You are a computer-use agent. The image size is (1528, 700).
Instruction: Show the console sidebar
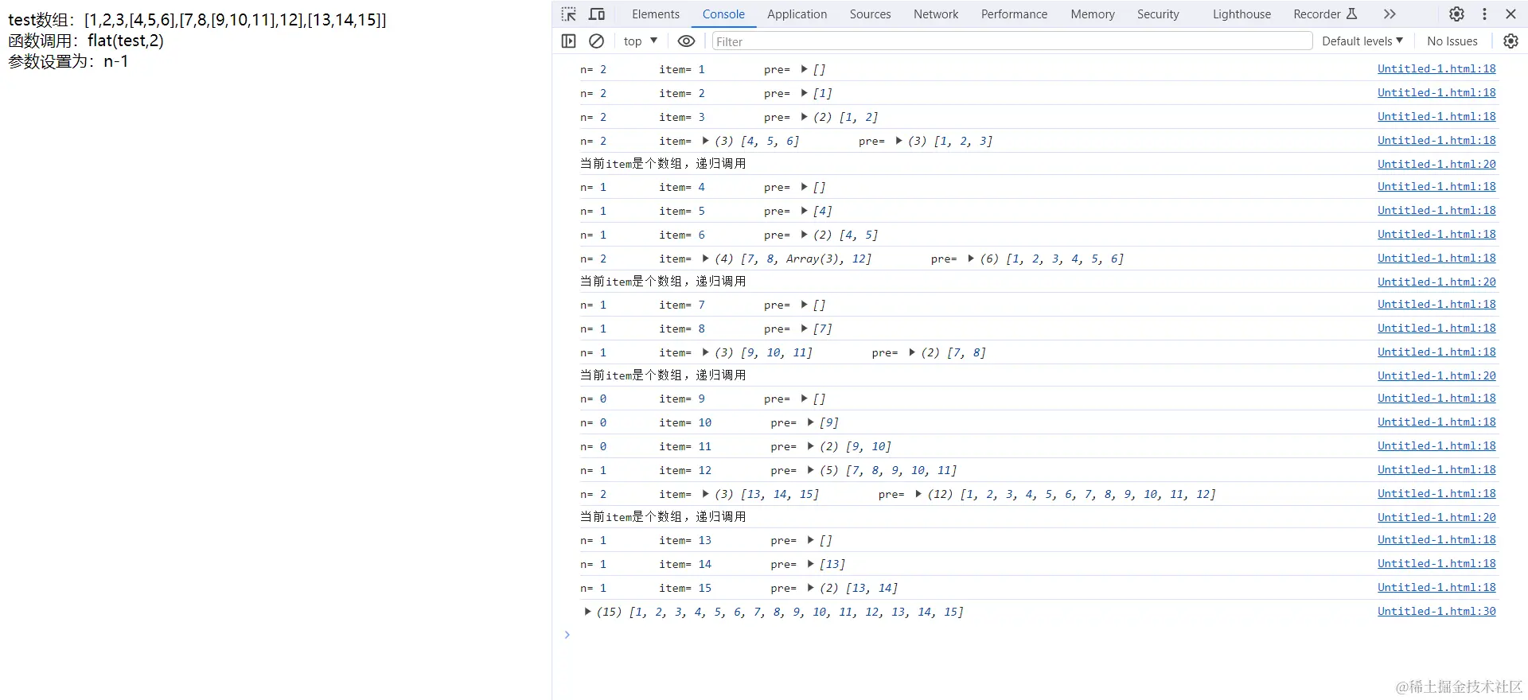(x=568, y=41)
